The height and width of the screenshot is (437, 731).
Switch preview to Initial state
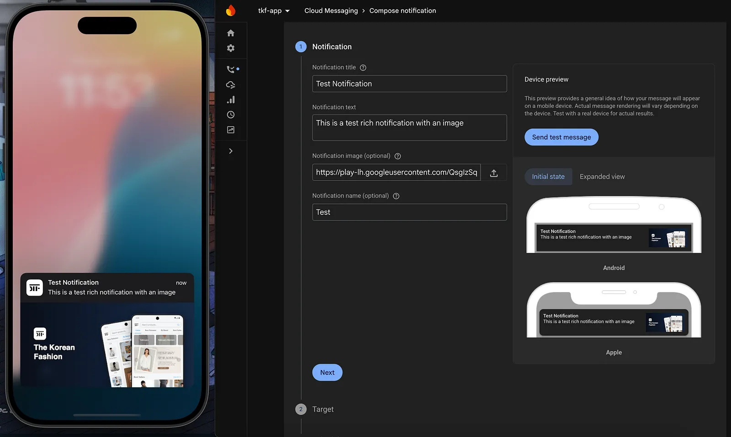point(548,177)
